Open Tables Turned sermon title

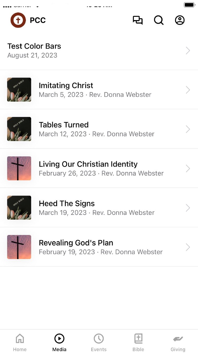point(64,125)
